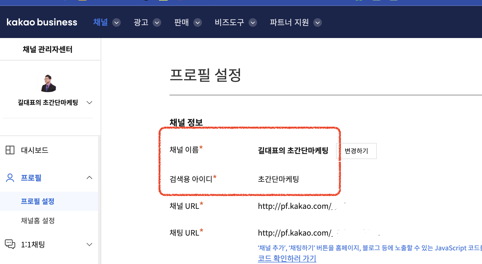Click the 프로필 person icon
The height and width of the screenshot is (264, 482).
pyautogui.click(x=10, y=178)
